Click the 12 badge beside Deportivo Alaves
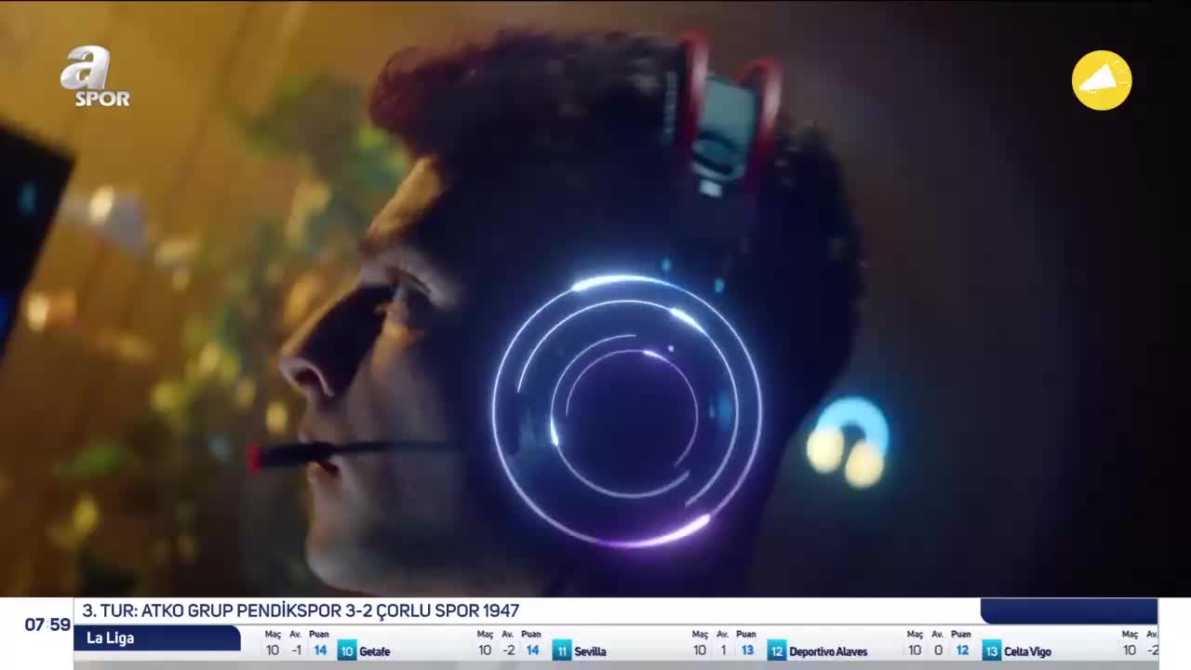The width and height of the screenshot is (1191, 670). (776, 650)
